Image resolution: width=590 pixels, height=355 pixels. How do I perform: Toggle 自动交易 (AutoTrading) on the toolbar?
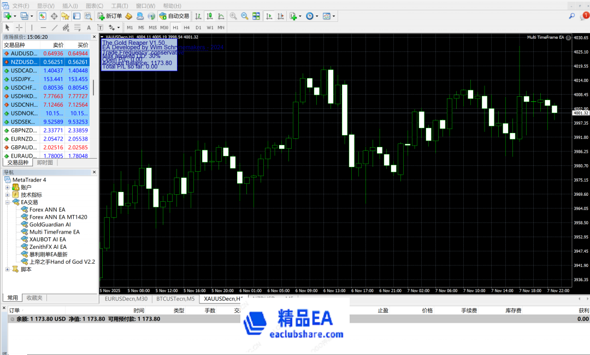click(174, 16)
